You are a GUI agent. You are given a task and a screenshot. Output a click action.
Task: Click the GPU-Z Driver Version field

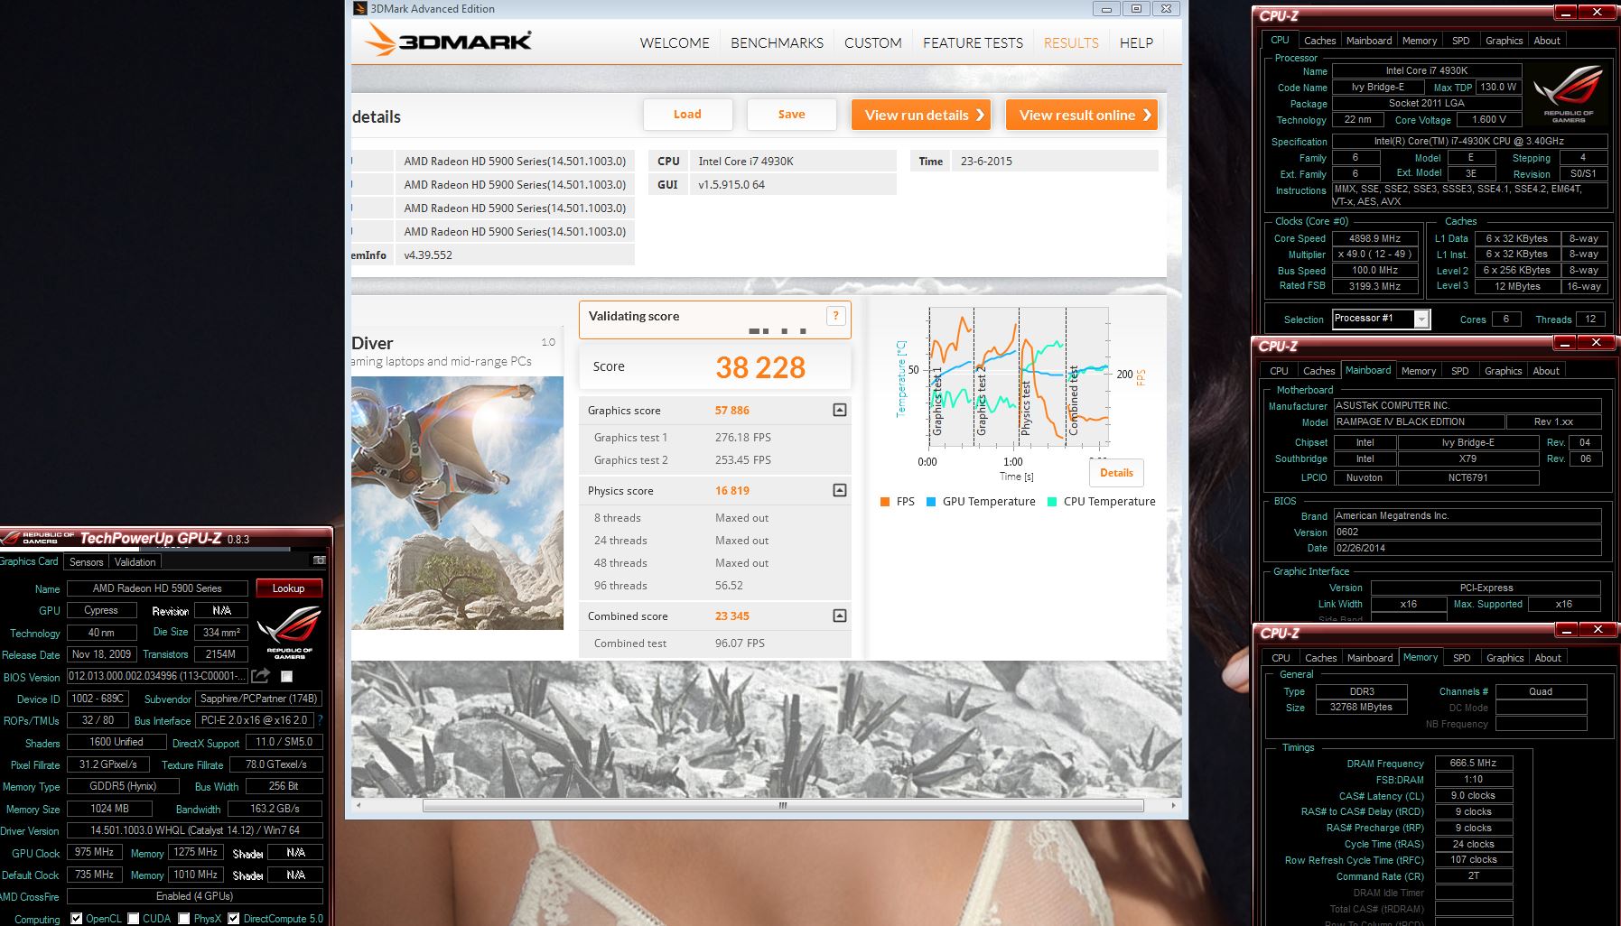coord(195,830)
